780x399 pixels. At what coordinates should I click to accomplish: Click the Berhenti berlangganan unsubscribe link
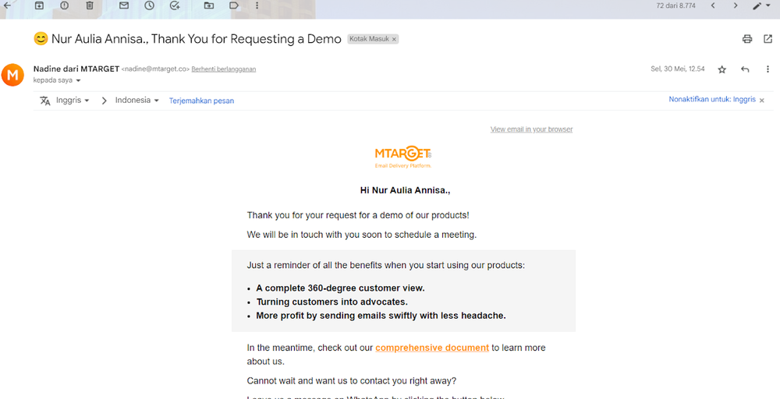[224, 69]
